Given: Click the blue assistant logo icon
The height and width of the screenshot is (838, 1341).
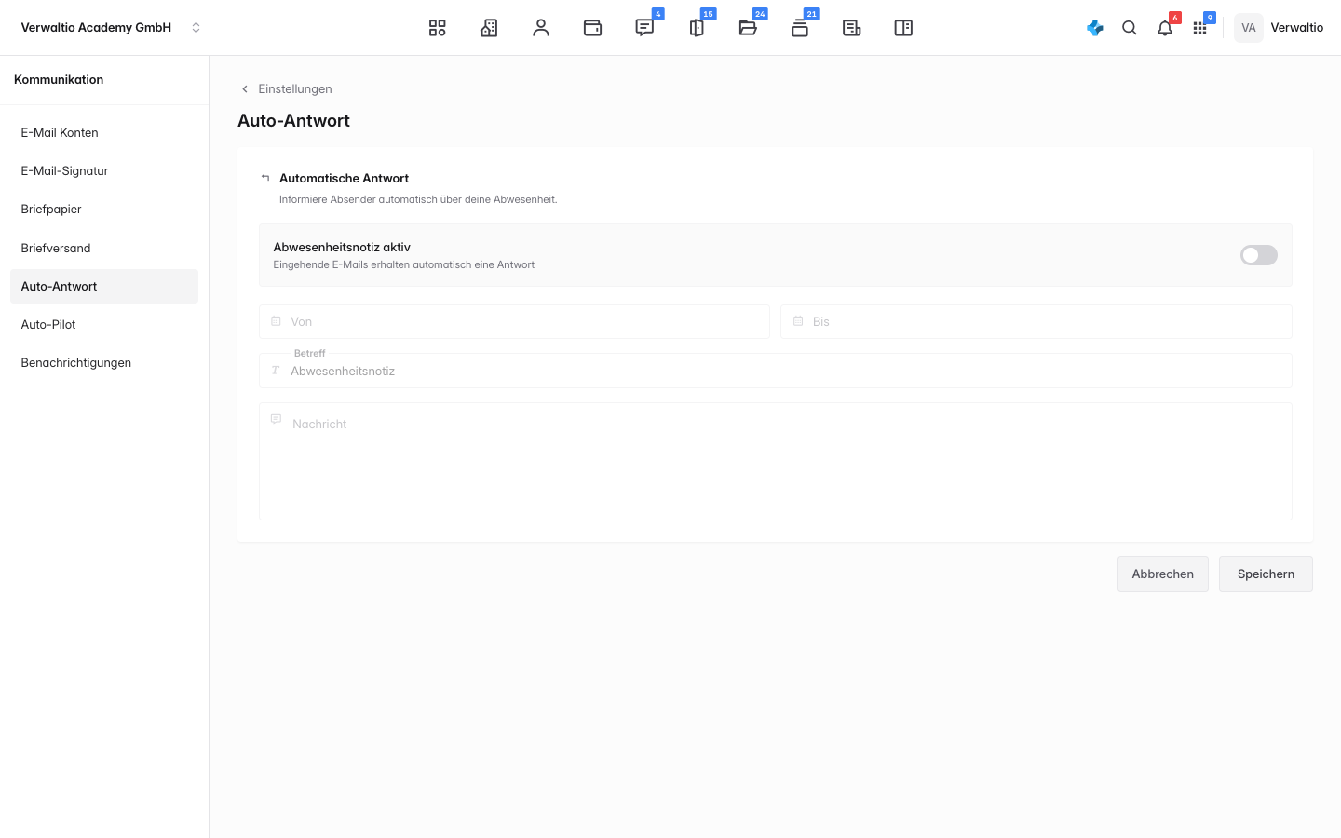Looking at the screenshot, I should [1095, 28].
